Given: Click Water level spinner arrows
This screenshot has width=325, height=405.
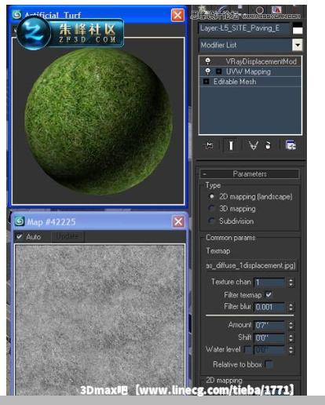Looking at the screenshot, I should click(x=290, y=350).
